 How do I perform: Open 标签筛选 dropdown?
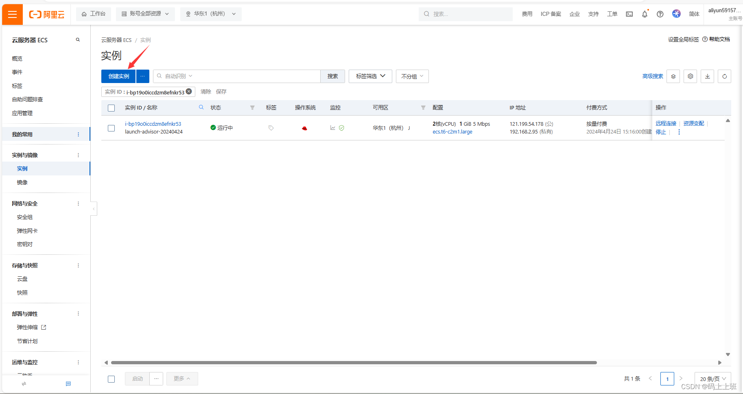[x=370, y=77]
